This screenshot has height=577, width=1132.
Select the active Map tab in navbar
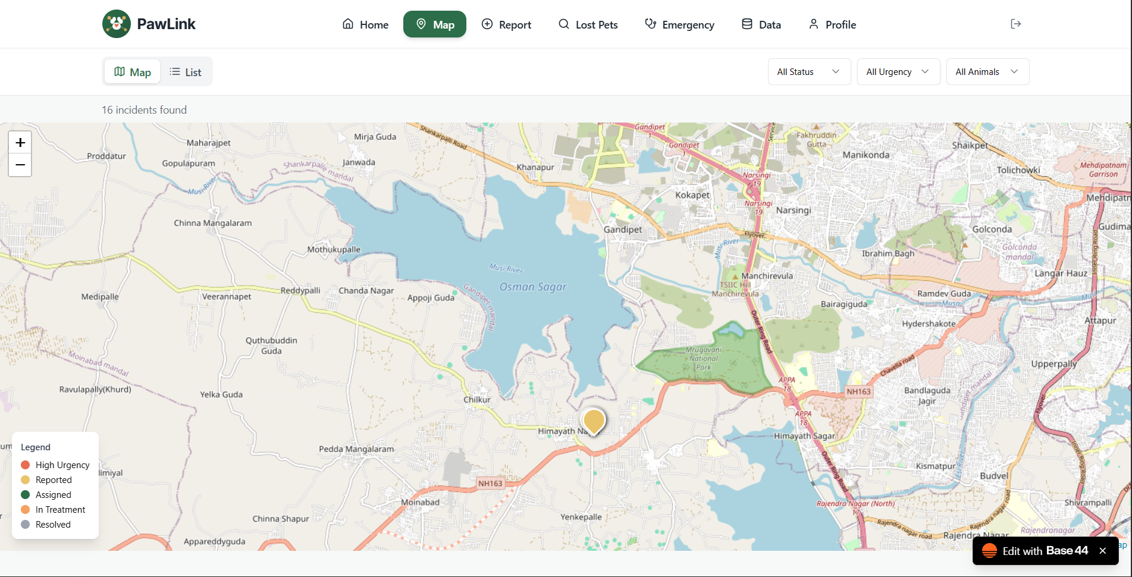(435, 24)
